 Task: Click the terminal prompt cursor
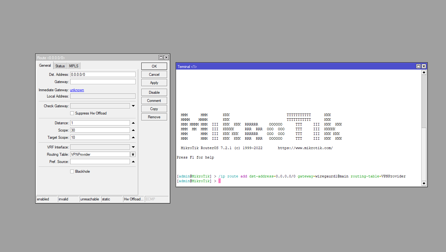[220, 181]
